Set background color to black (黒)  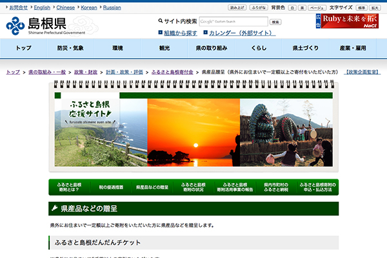point(302,8)
